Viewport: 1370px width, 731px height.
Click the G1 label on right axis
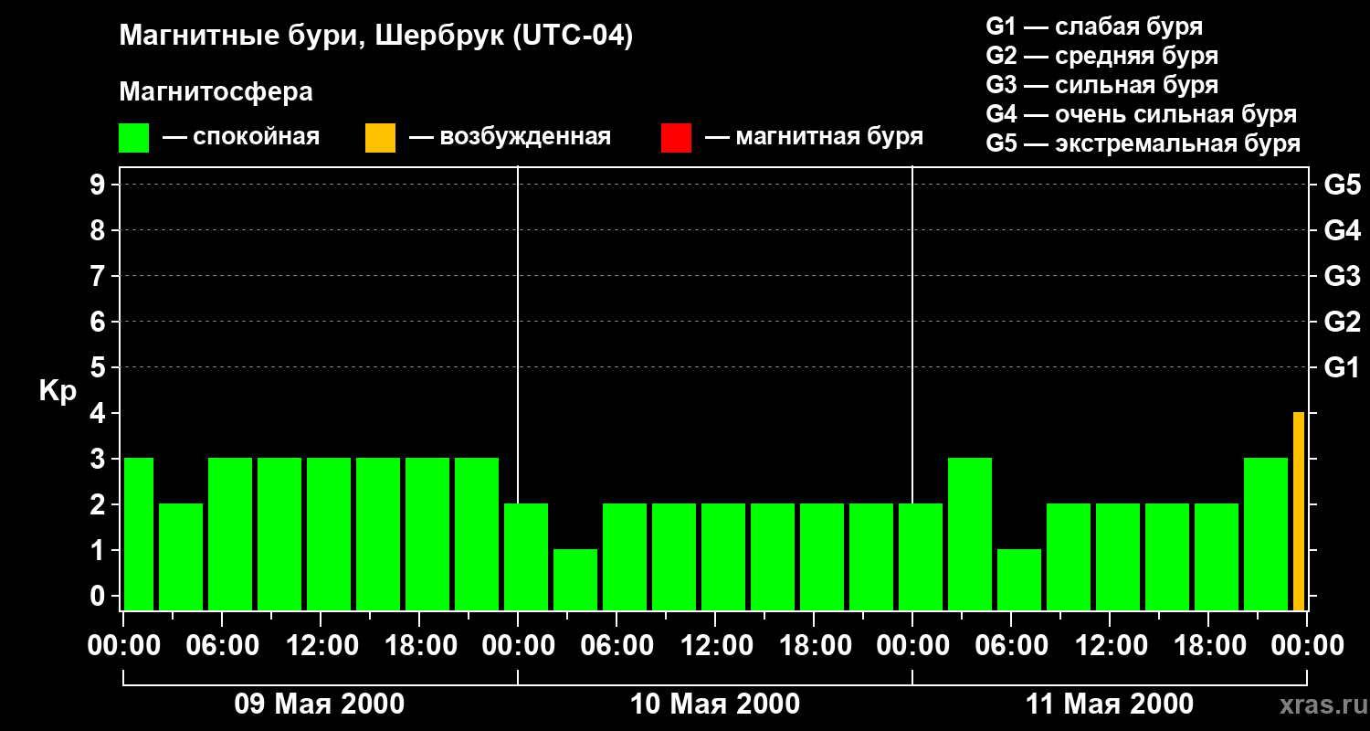[x=1342, y=368]
